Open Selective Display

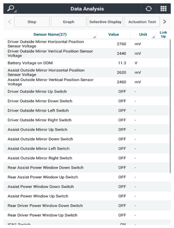(x=105, y=22)
